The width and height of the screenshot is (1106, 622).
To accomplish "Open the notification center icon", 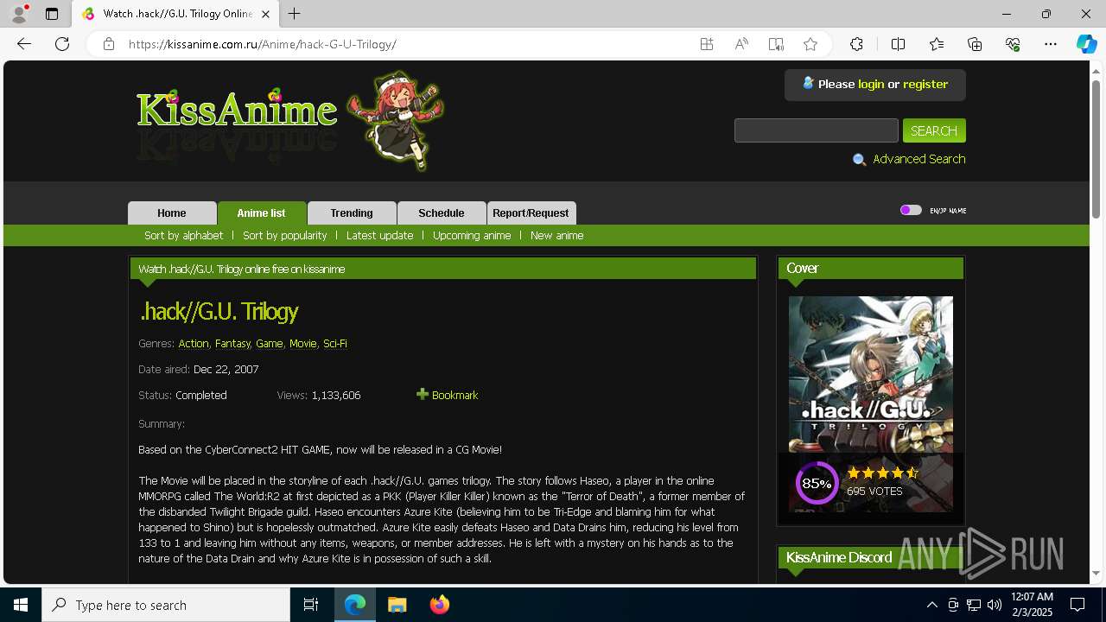I will click(x=1077, y=605).
